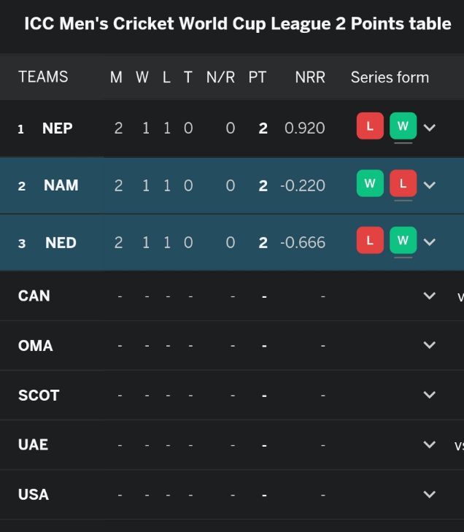Click Nepal's red L series form badge
Screen dimensions: 464x532
point(370,126)
